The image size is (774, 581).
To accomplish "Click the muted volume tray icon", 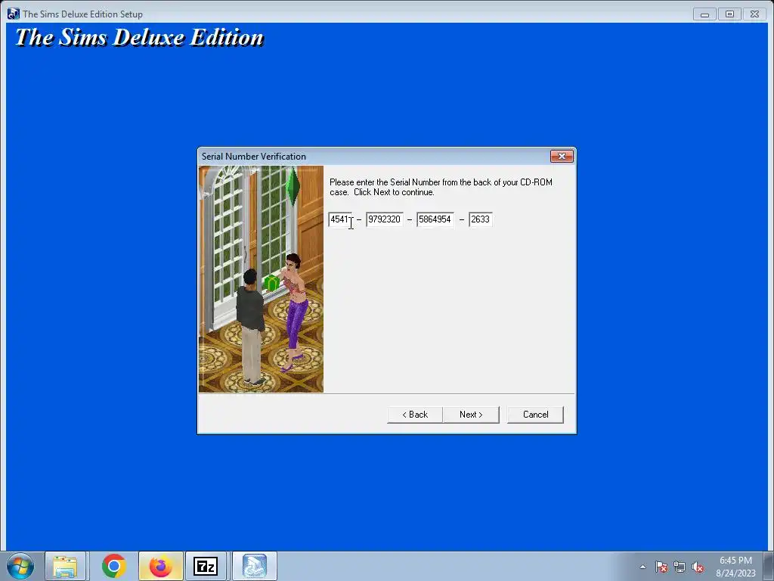I will click(x=698, y=567).
